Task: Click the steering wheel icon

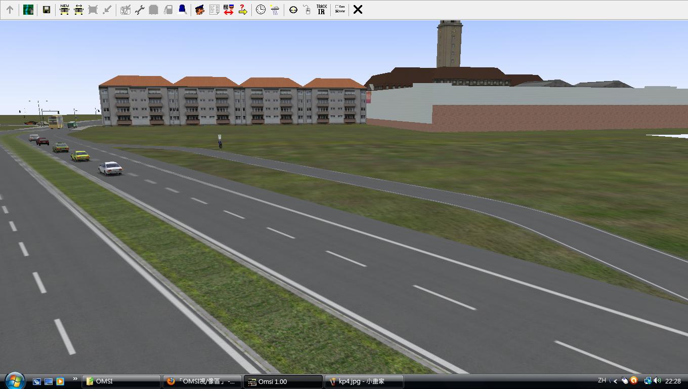Action: pyautogui.click(x=293, y=9)
